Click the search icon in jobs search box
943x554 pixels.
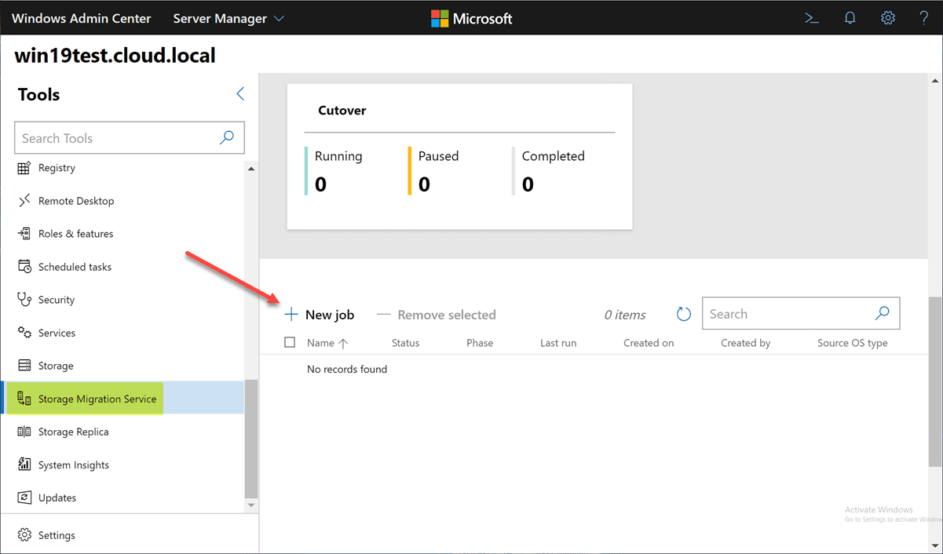pyautogui.click(x=882, y=314)
